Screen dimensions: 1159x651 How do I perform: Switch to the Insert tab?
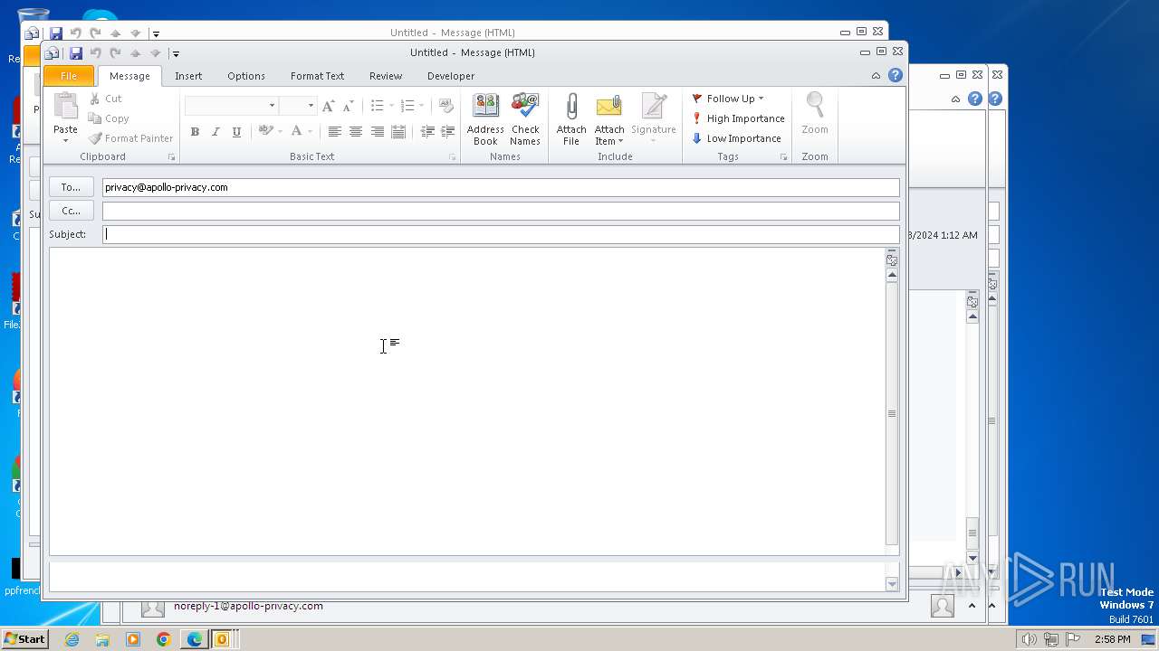[x=188, y=76]
